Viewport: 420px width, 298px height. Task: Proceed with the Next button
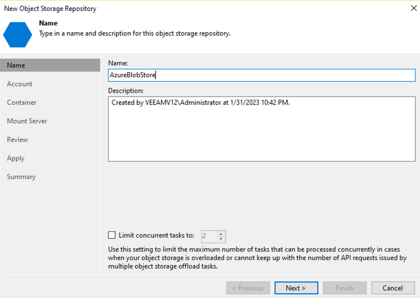(296, 288)
